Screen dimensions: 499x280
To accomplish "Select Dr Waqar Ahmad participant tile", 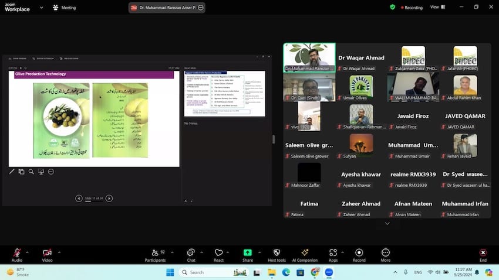I will 361,58.
